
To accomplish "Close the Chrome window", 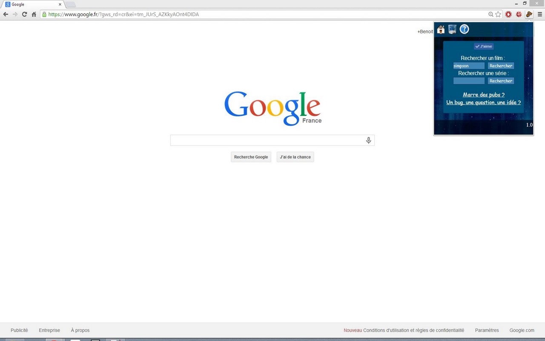I will click(536, 3).
